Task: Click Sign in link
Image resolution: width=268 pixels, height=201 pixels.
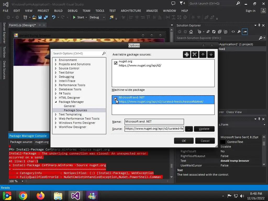Action: point(250,11)
